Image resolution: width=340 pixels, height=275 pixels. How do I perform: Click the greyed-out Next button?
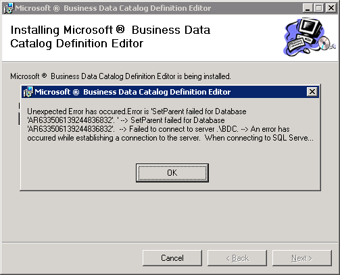(302, 258)
